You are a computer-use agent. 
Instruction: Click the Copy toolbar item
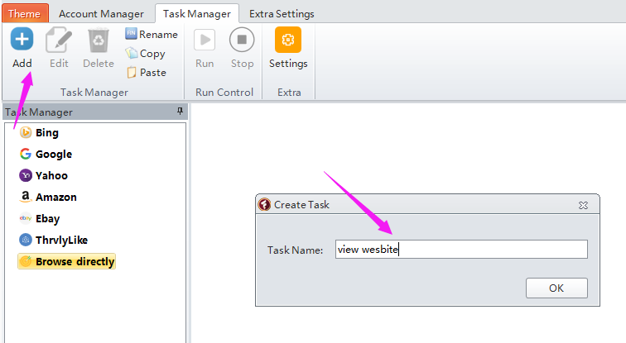coord(145,53)
